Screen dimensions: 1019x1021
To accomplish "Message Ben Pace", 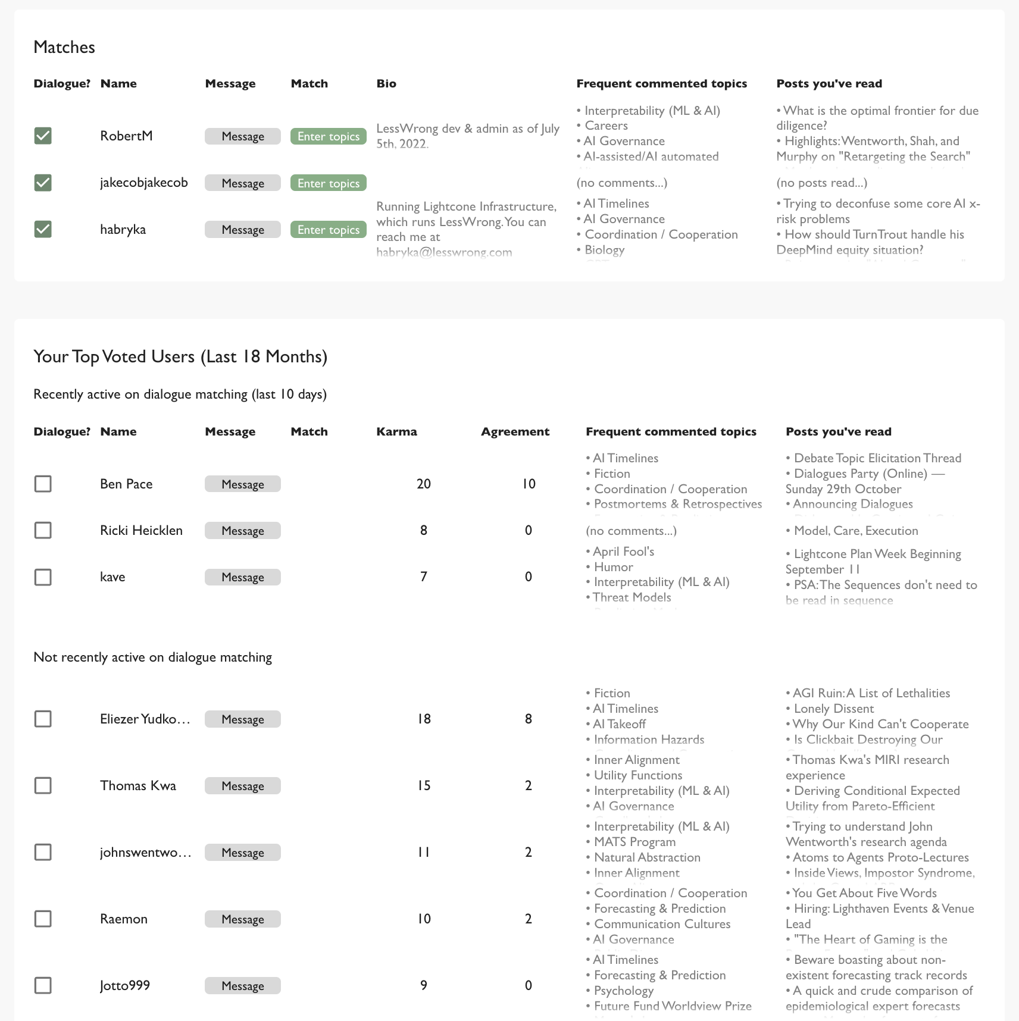I will point(242,484).
